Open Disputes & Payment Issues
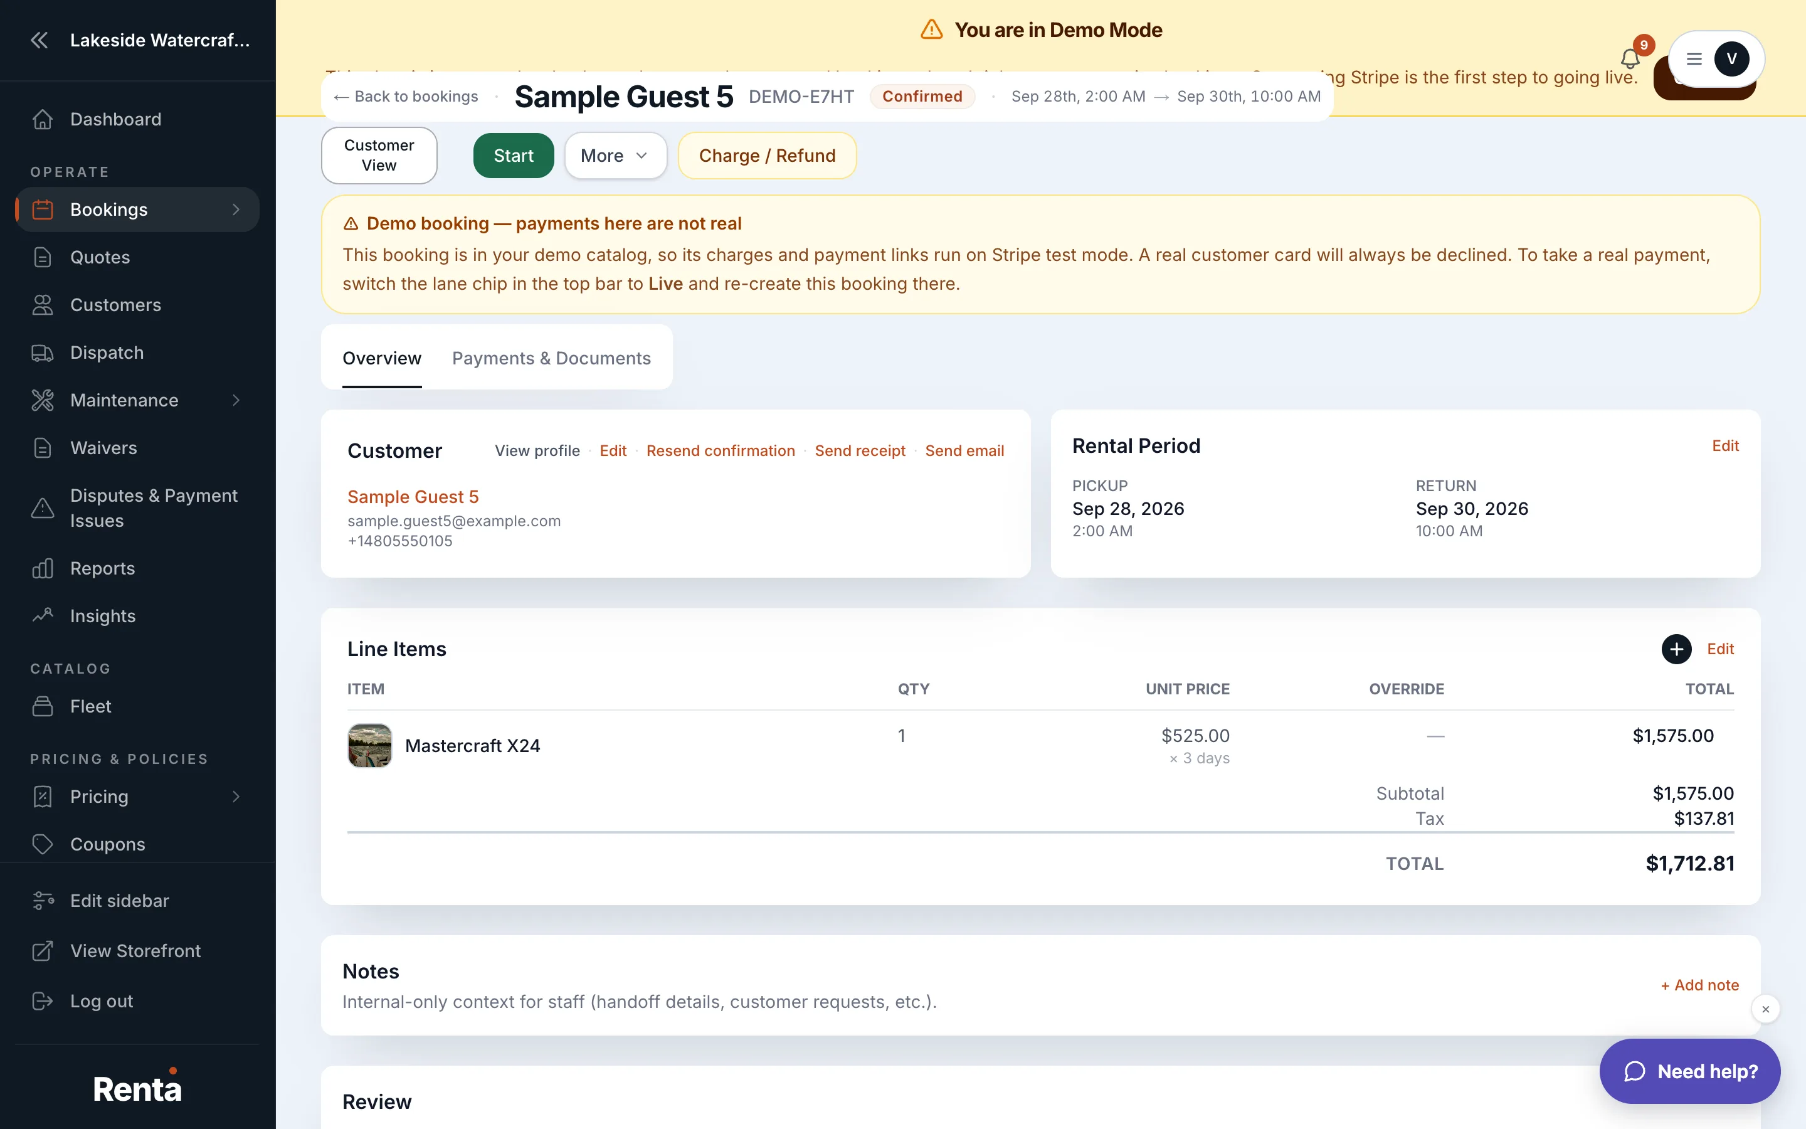 137,509
